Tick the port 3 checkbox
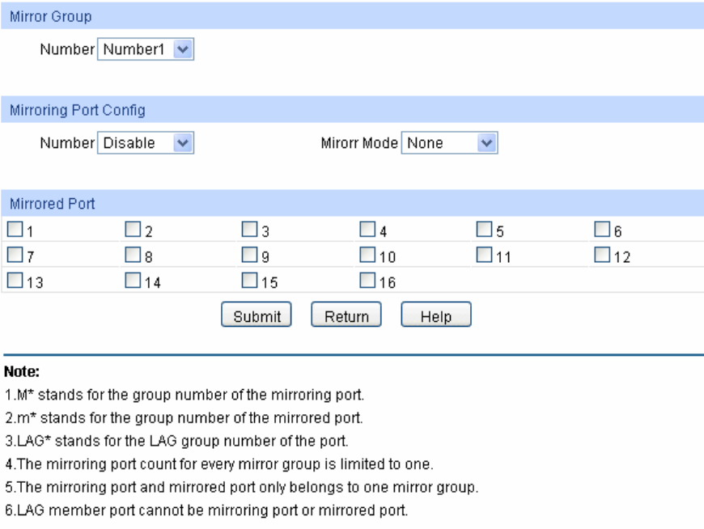704x529 pixels. [x=251, y=230]
